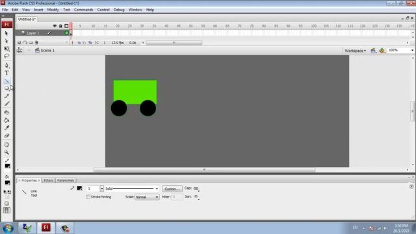
Task: Toggle Layer 1 outline green square
Action: tap(66, 33)
